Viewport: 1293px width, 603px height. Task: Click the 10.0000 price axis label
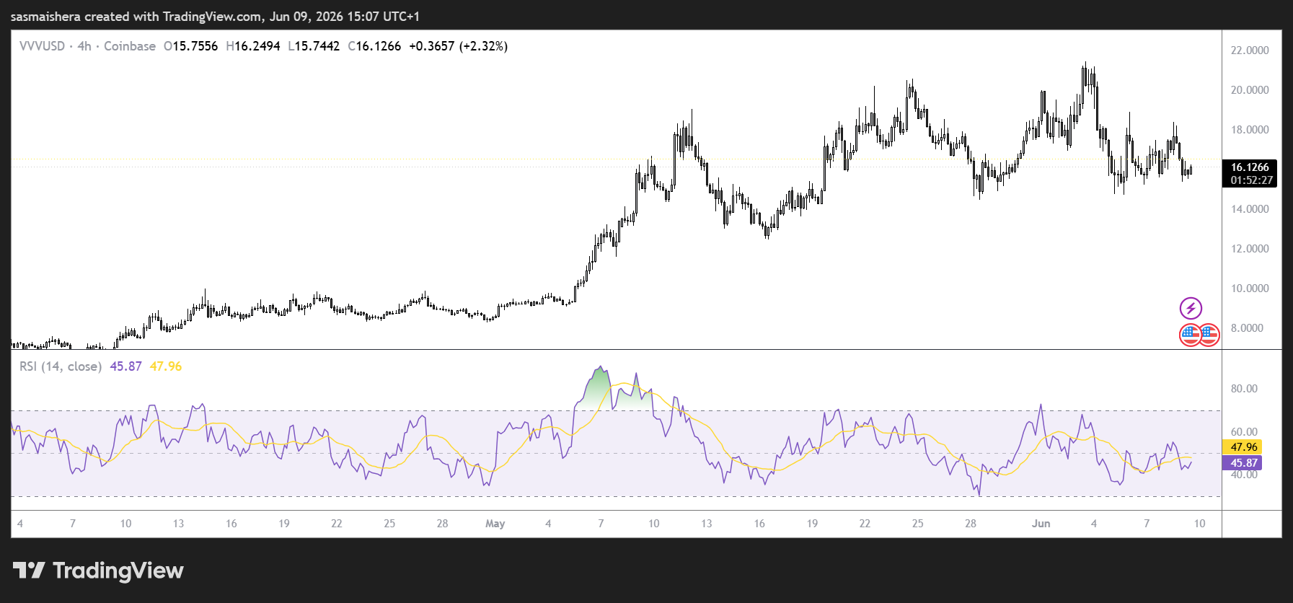pos(1250,289)
